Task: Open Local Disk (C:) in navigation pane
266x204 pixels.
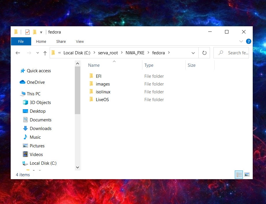Action: pos(43,163)
